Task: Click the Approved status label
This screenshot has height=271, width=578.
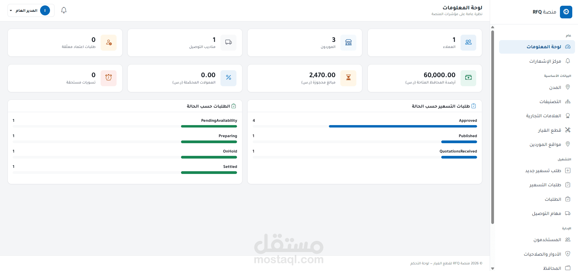Action: pyautogui.click(x=468, y=121)
